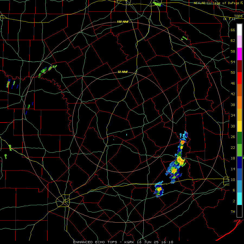Click the small echo cell south of the yellow highway
244x244 pixels.
pos(159,189)
